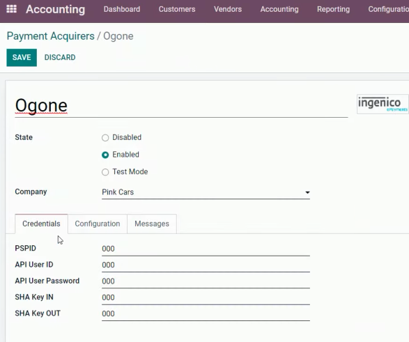Image resolution: width=409 pixels, height=342 pixels.
Task: Go back to Payment Acquirers breadcrumb
Action: [x=51, y=36]
